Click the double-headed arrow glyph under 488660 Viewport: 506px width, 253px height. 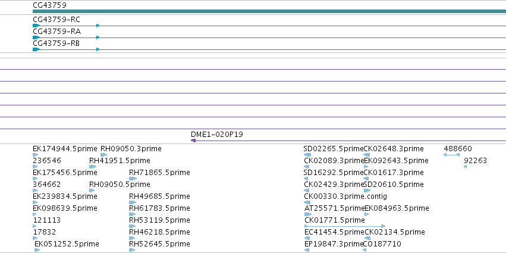pyautogui.click(x=451, y=155)
